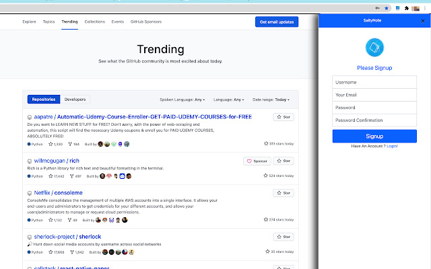This screenshot has width=431, height=269.
Task: Star the Netflix consoleme repository
Action: tap(284, 193)
